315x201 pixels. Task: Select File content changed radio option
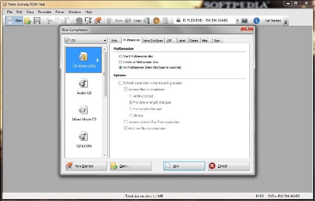click(131, 109)
